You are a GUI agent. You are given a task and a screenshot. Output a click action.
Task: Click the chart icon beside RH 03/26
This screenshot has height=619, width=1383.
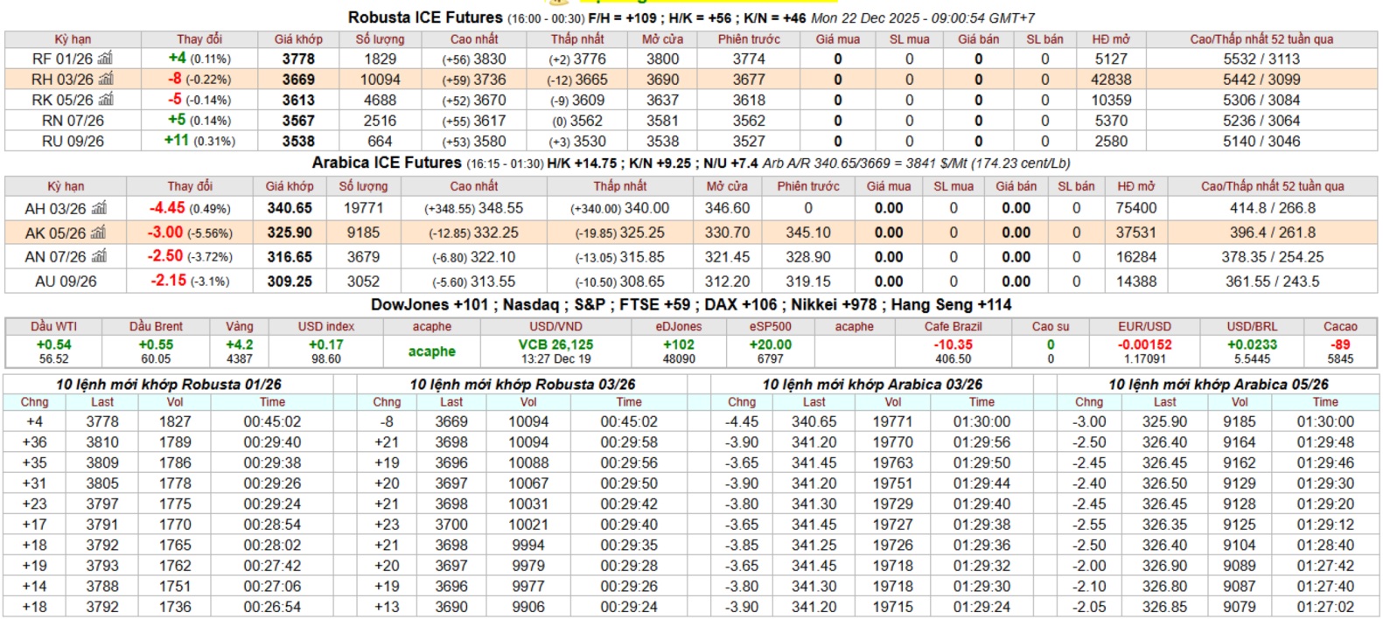106,79
